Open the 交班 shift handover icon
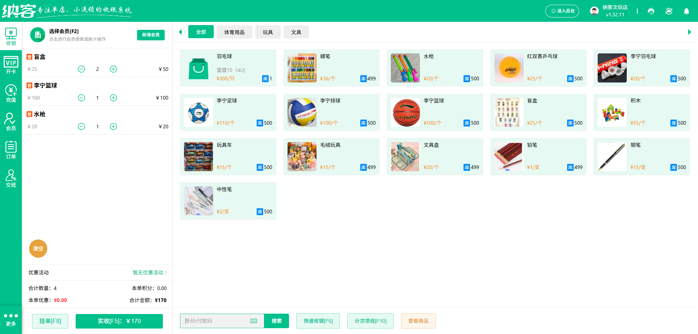This screenshot has width=698, height=334. 11,178
